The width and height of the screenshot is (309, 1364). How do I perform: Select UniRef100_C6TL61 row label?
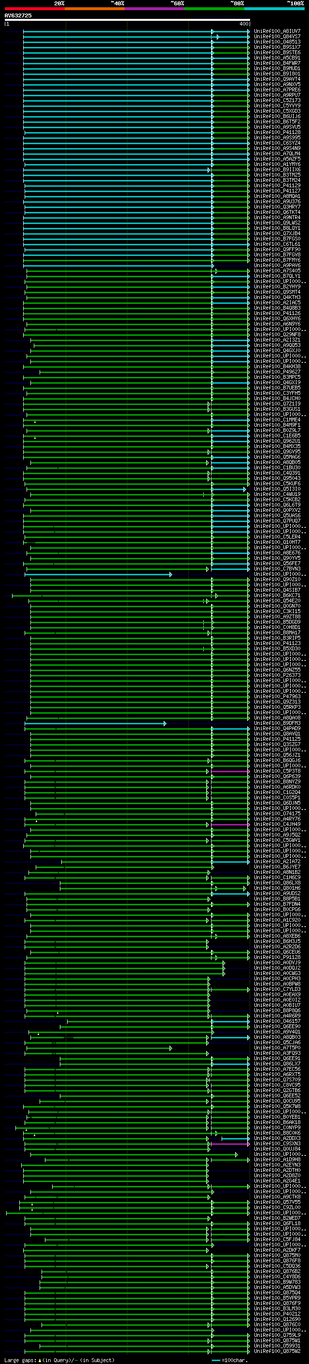click(x=277, y=244)
